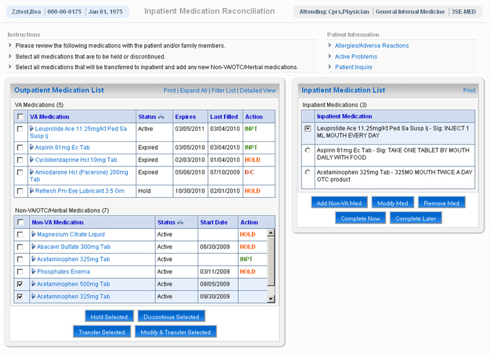
Task: Expand the Patient Inquiry section
Action: click(353, 67)
